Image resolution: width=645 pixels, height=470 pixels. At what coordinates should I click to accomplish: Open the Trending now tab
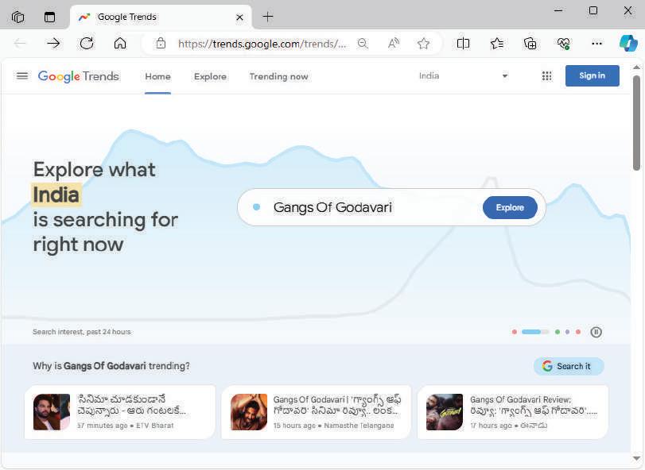tap(278, 76)
